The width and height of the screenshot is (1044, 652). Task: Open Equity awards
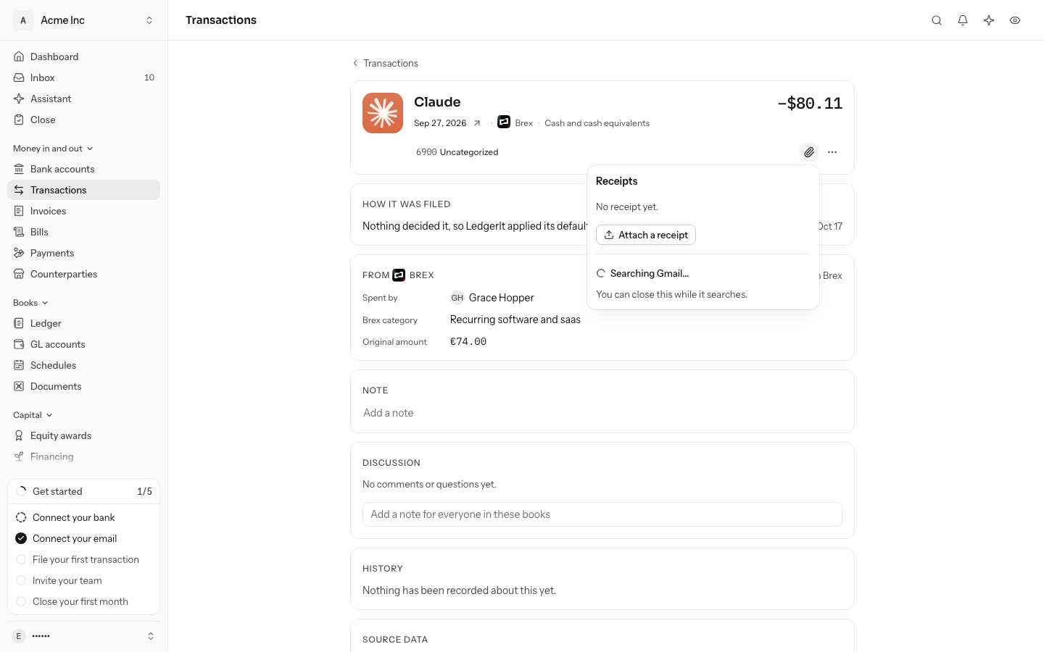tap(84, 435)
